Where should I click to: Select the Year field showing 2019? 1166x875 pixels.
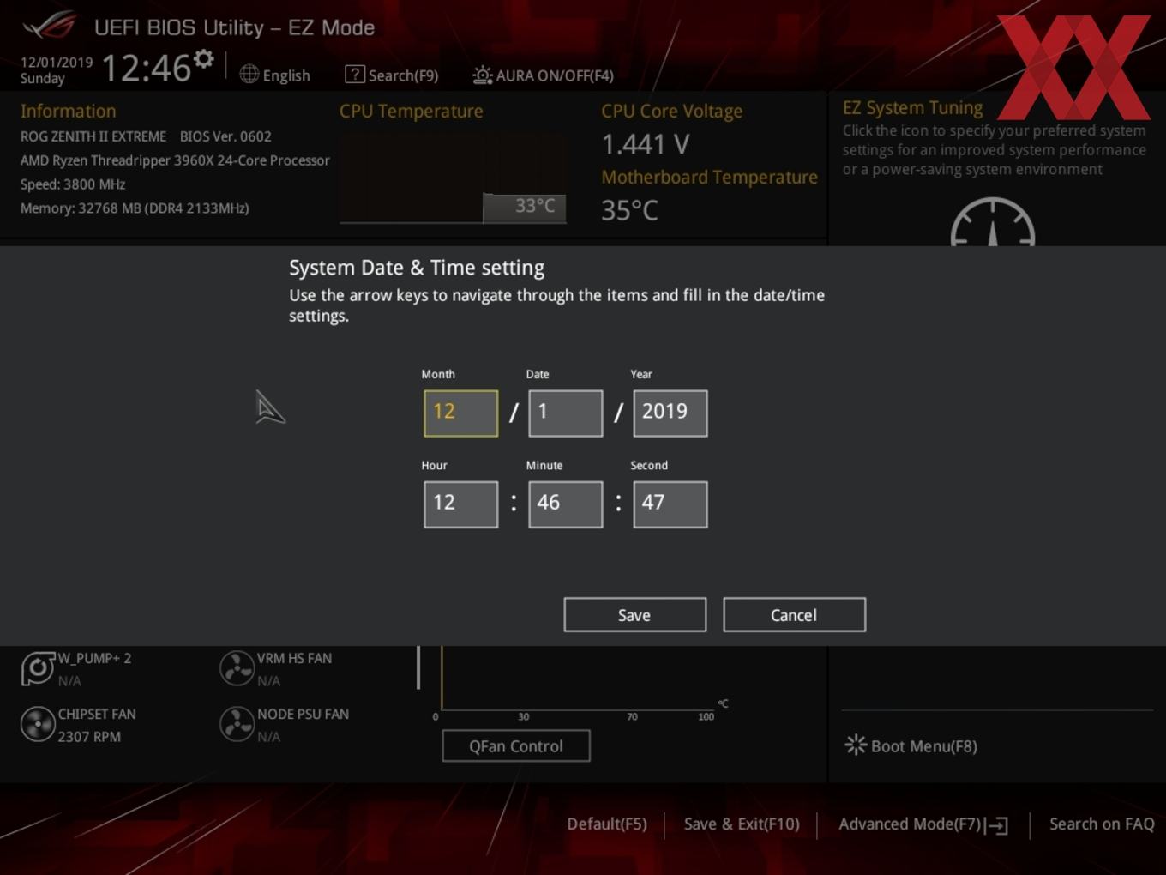point(670,413)
